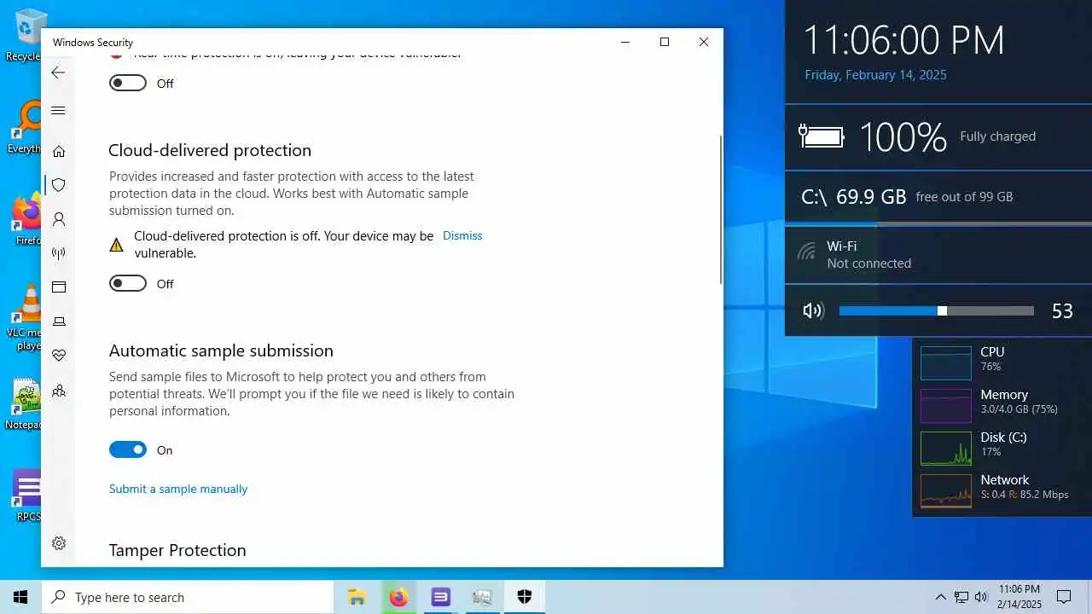Screen dimensions: 1092x614
Task: Mute the volume via speaker icon
Action: (813, 310)
